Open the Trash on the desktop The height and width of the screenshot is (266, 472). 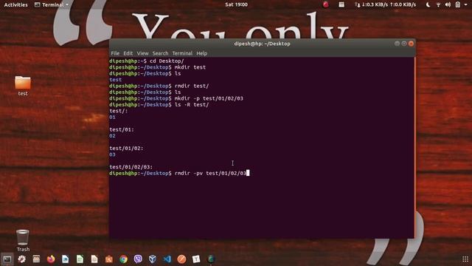pos(23,240)
